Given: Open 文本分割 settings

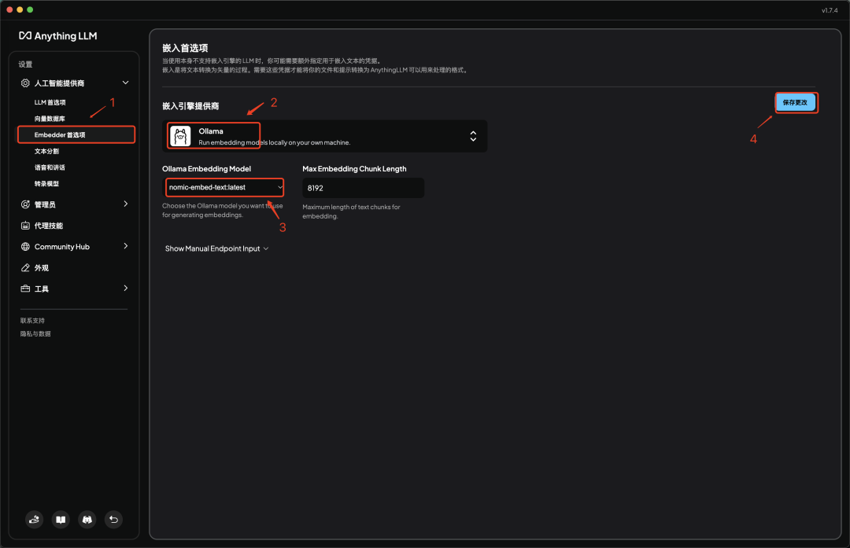Looking at the screenshot, I should tap(46, 151).
